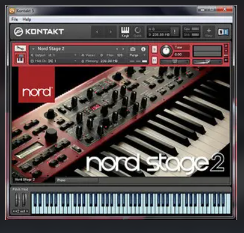Click the CPU meter
This screenshot has width=244, height=233.
click(191, 29)
